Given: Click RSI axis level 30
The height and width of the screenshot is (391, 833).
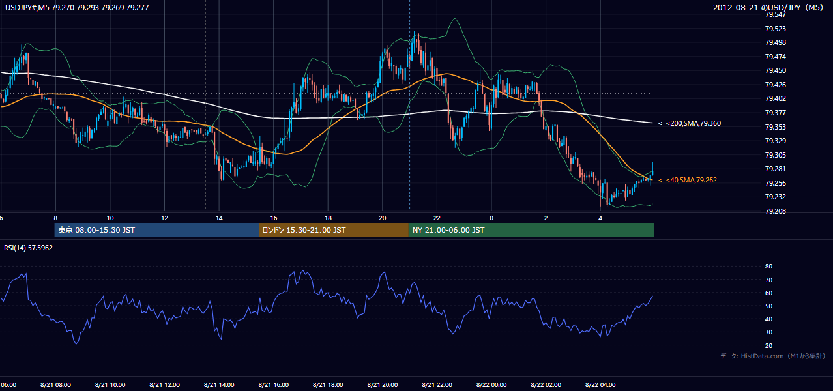Looking at the screenshot, I should 768,332.
